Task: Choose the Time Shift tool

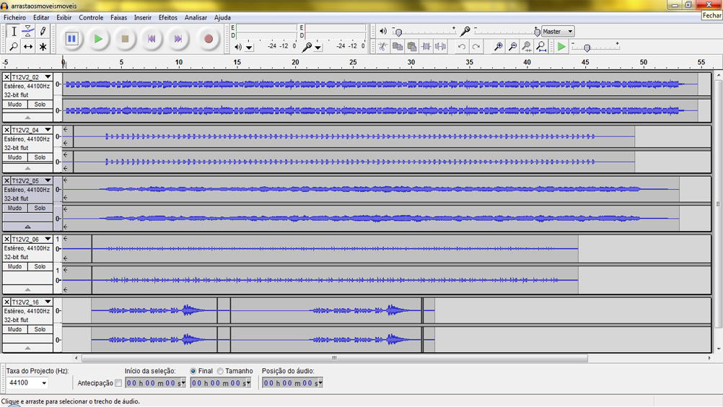Action: coord(27,47)
